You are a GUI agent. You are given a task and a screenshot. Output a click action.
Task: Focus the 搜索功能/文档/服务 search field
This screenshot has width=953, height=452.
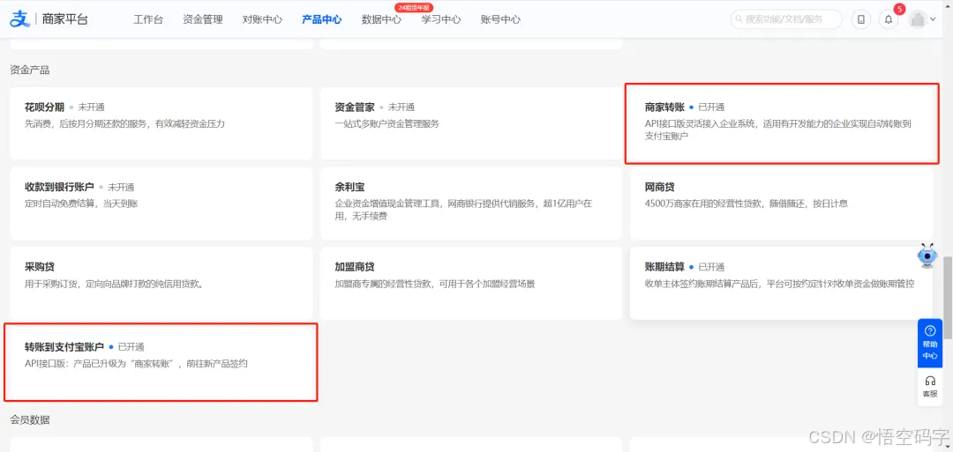pos(786,19)
